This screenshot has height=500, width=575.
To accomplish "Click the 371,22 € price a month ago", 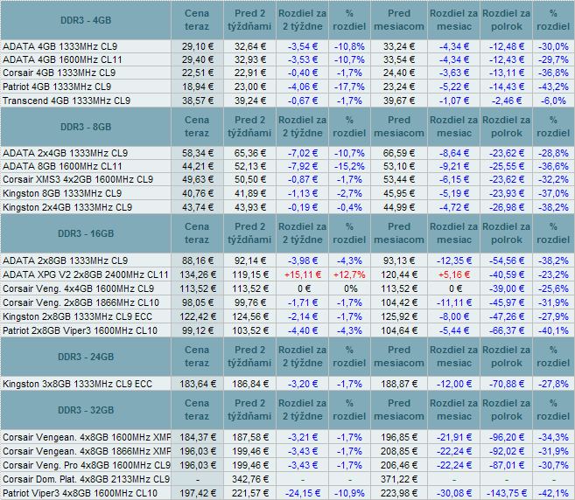I will pos(399,479).
